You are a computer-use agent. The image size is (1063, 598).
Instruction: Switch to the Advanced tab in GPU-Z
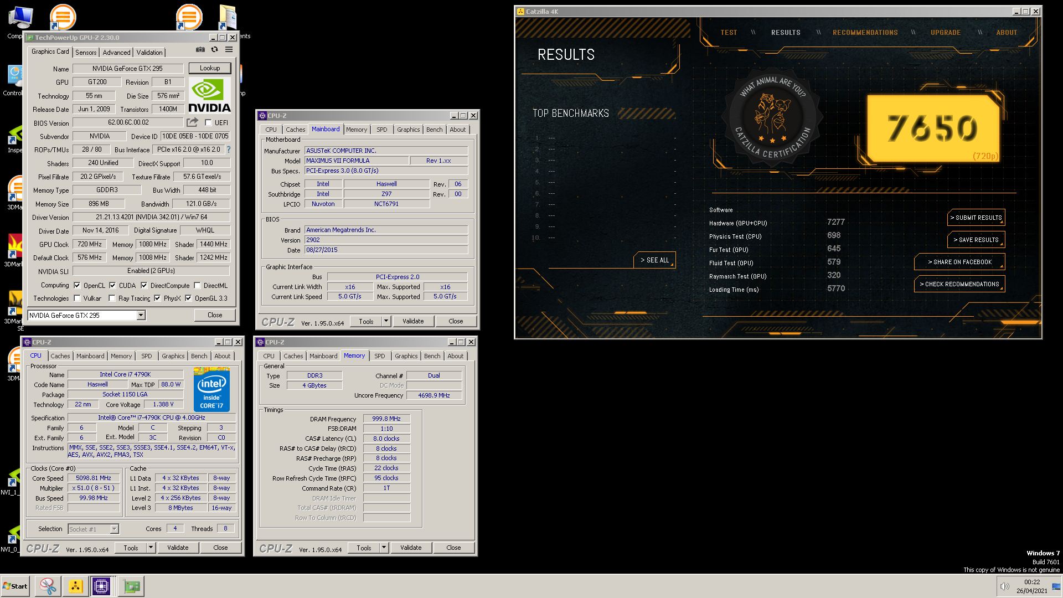116,53
